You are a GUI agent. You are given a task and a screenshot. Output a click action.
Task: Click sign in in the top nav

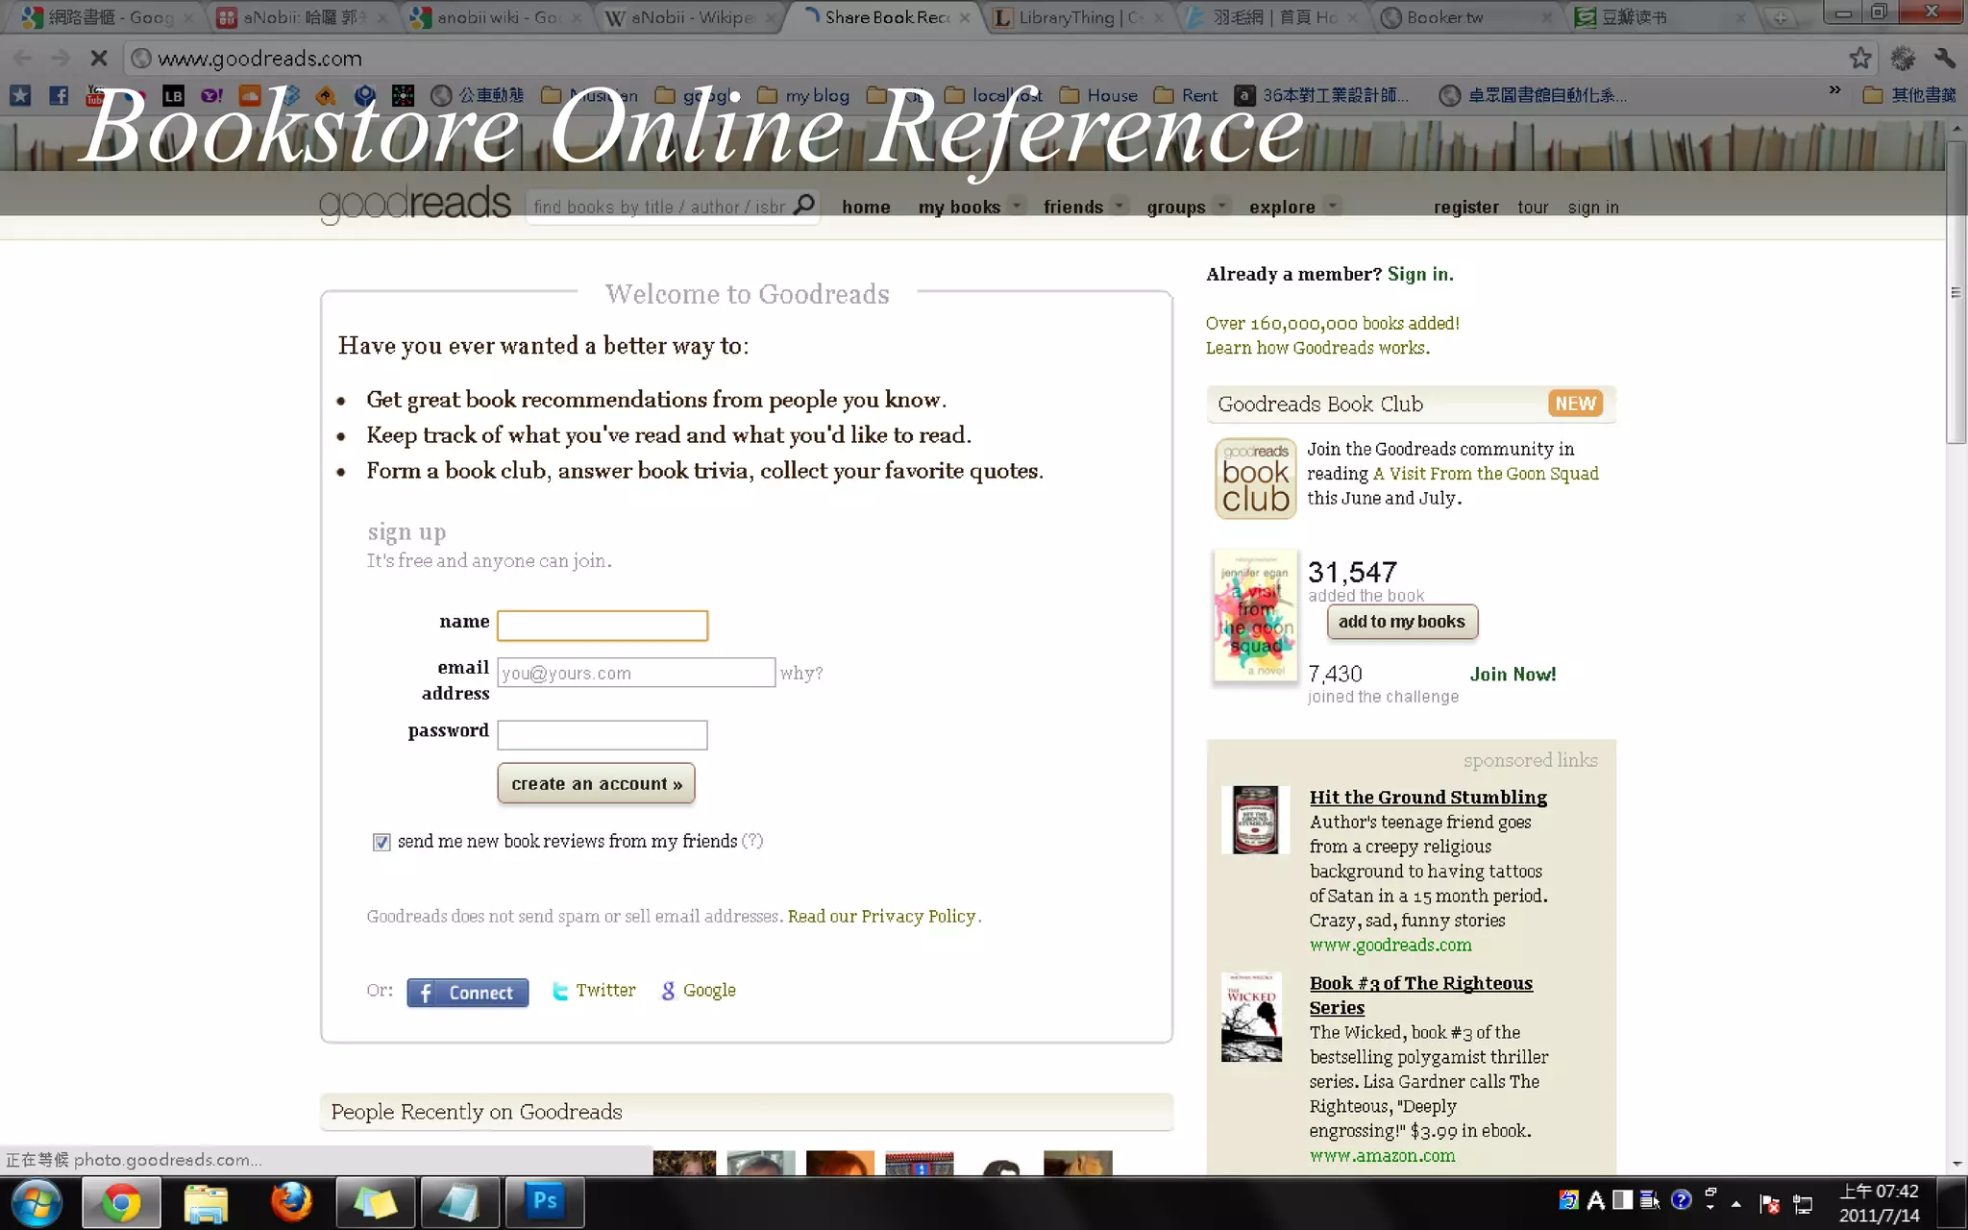(1593, 208)
